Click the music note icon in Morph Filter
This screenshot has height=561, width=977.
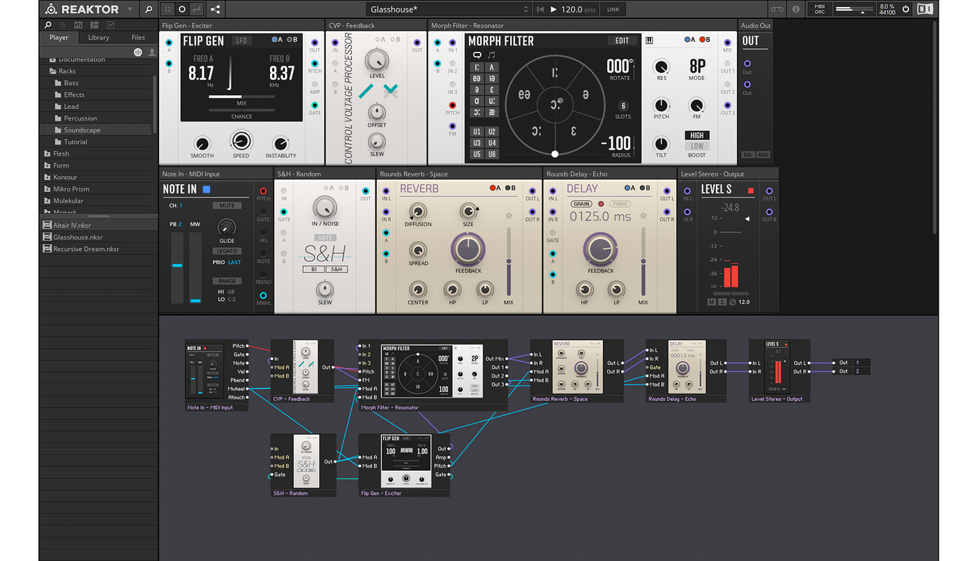[x=491, y=55]
